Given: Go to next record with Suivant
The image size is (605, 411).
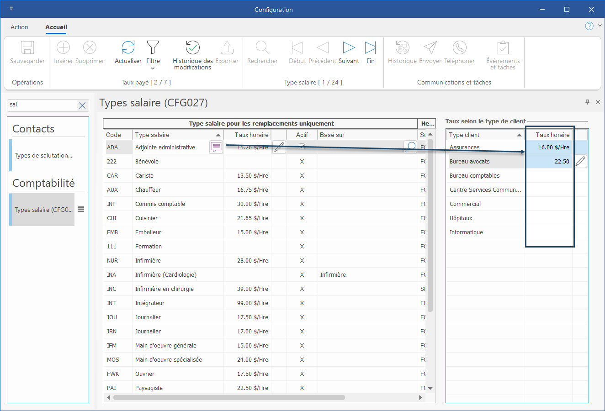Looking at the screenshot, I should click(x=349, y=47).
